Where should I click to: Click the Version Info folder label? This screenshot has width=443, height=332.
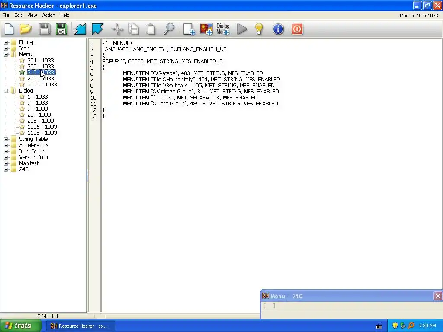(33, 157)
